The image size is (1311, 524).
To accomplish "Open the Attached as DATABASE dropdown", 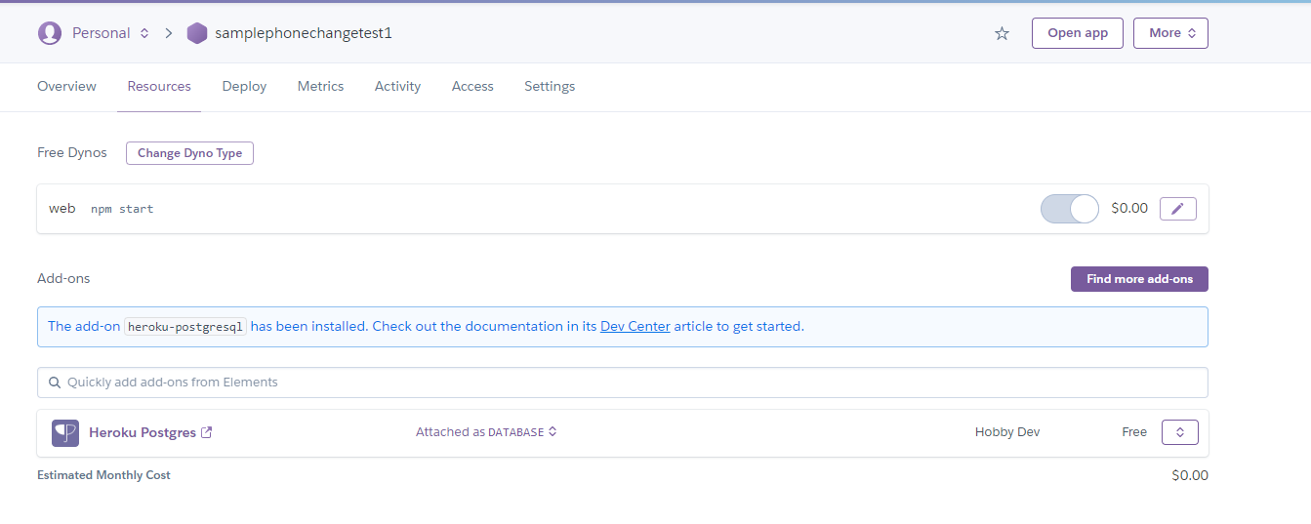I will tap(486, 431).
